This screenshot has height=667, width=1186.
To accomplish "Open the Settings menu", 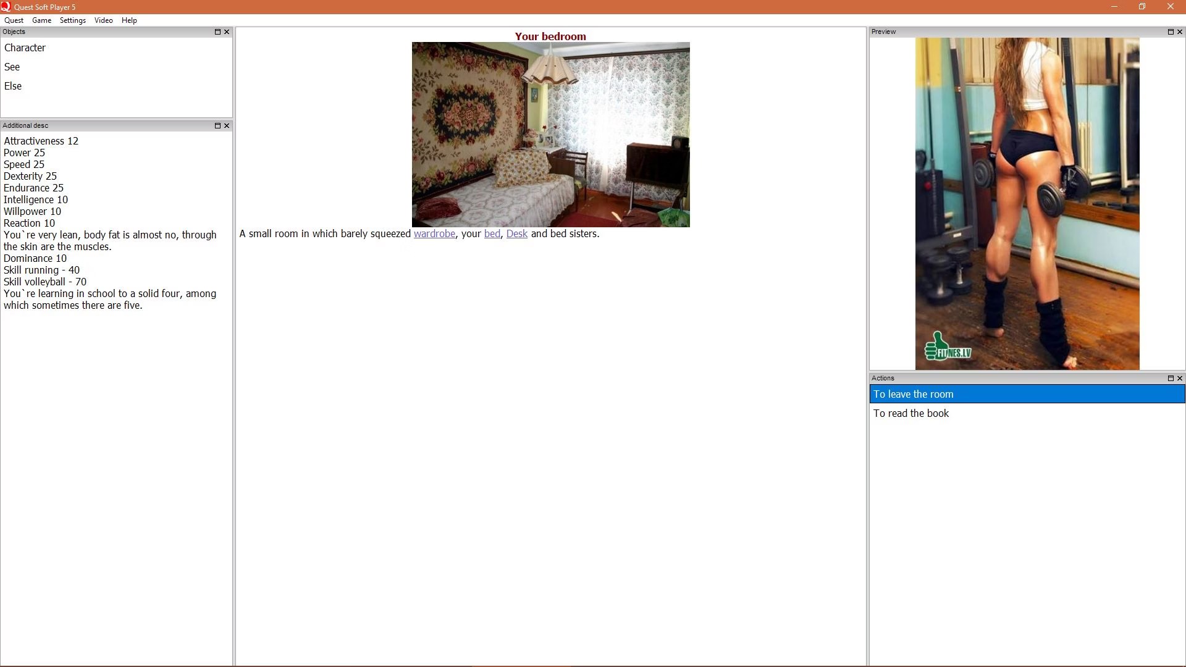I will [x=72, y=20].
